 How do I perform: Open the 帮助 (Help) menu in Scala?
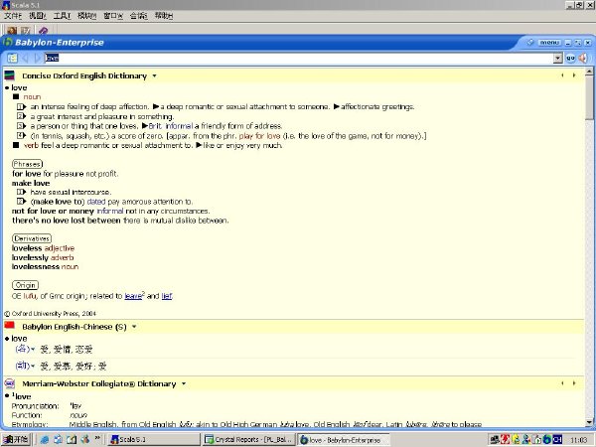164,16
